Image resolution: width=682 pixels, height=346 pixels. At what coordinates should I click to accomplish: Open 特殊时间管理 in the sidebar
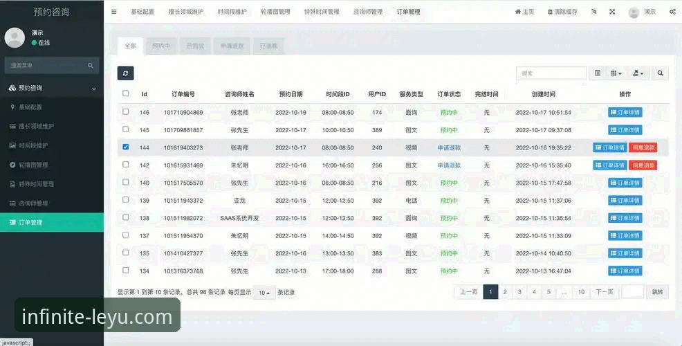52,184
